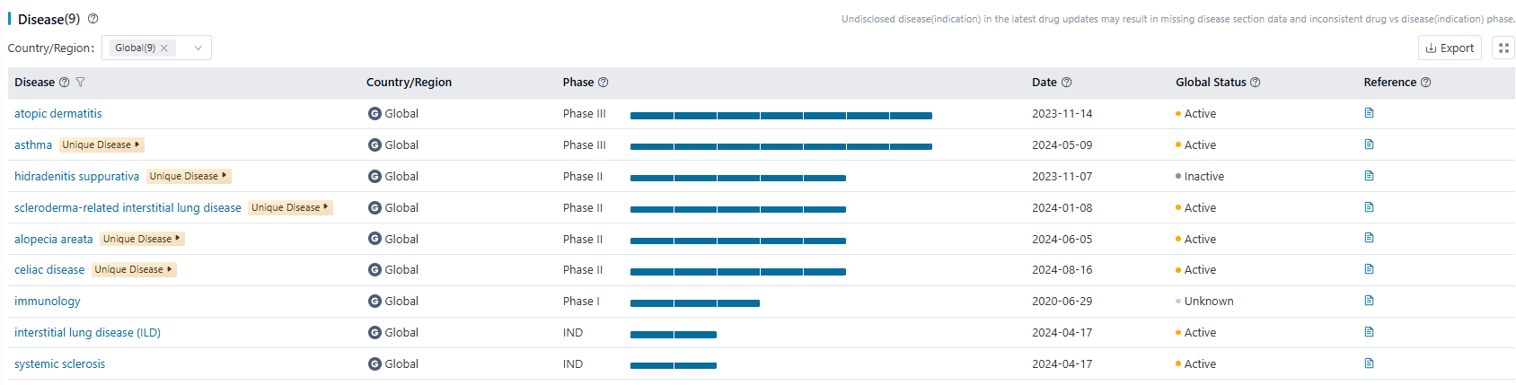Click the Phase III progress bar for asthma

780,145
